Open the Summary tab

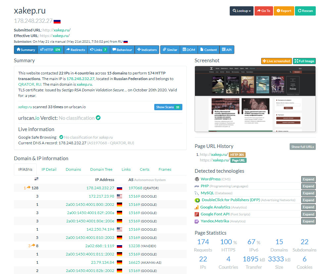tap(26, 50)
